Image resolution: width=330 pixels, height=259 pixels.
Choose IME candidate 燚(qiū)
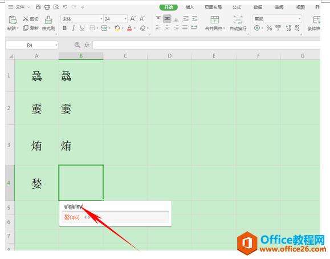point(72,217)
